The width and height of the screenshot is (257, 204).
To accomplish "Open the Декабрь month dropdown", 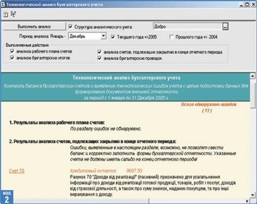I will coord(103,36).
